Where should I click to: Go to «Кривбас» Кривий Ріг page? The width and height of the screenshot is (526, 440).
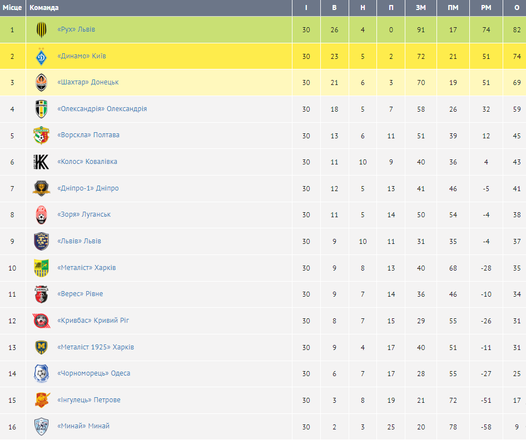[x=93, y=321]
